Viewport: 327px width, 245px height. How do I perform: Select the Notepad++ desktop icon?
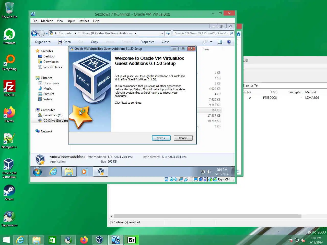coord(9,140)
